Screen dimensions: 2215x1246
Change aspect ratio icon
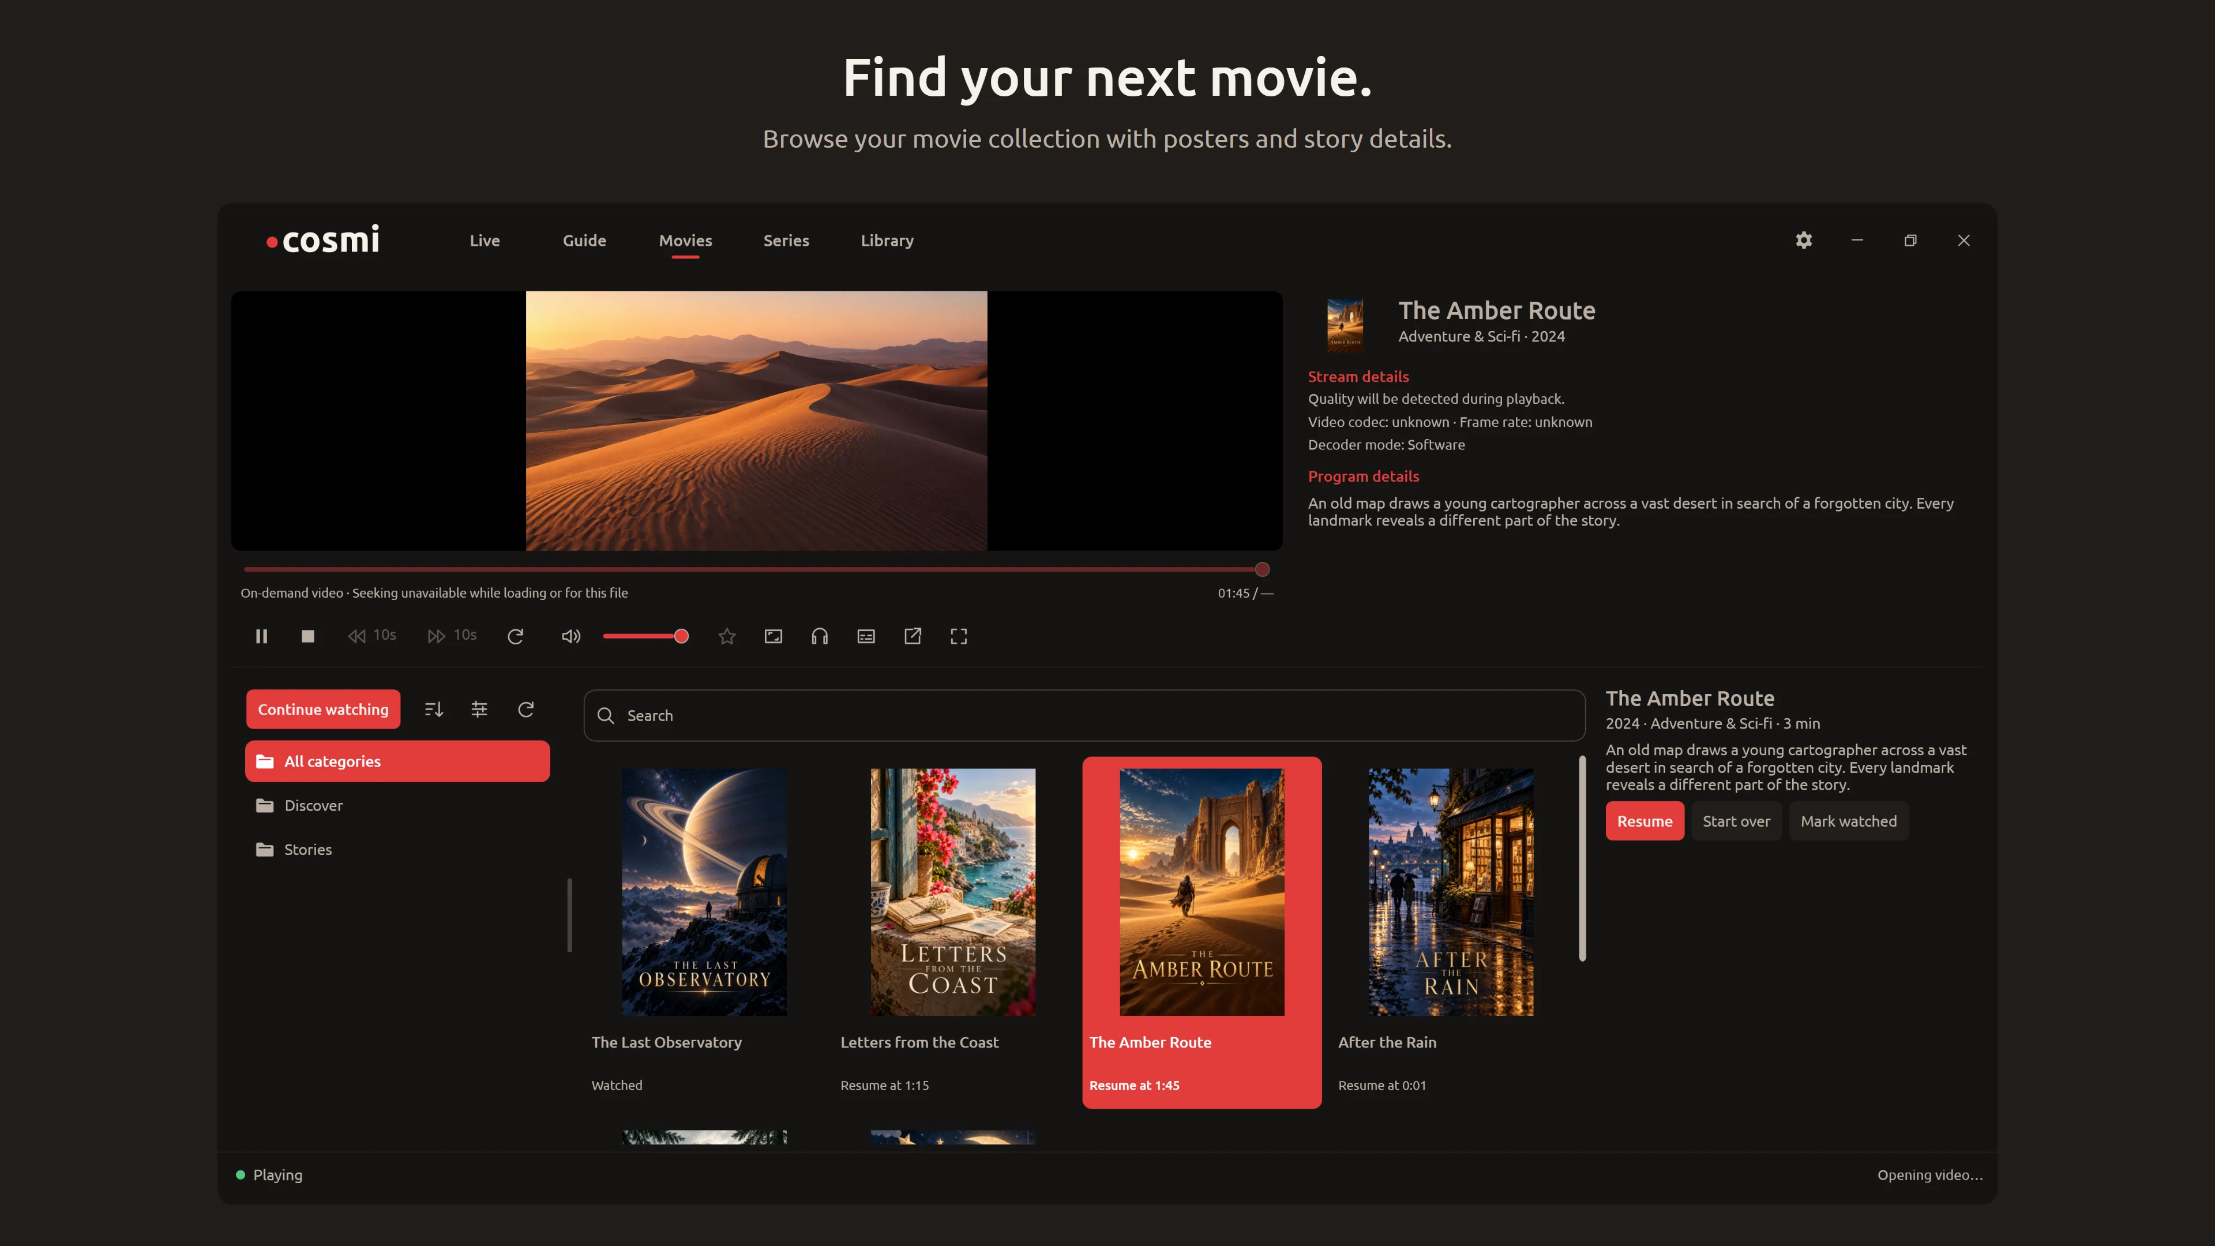point(773,636)
